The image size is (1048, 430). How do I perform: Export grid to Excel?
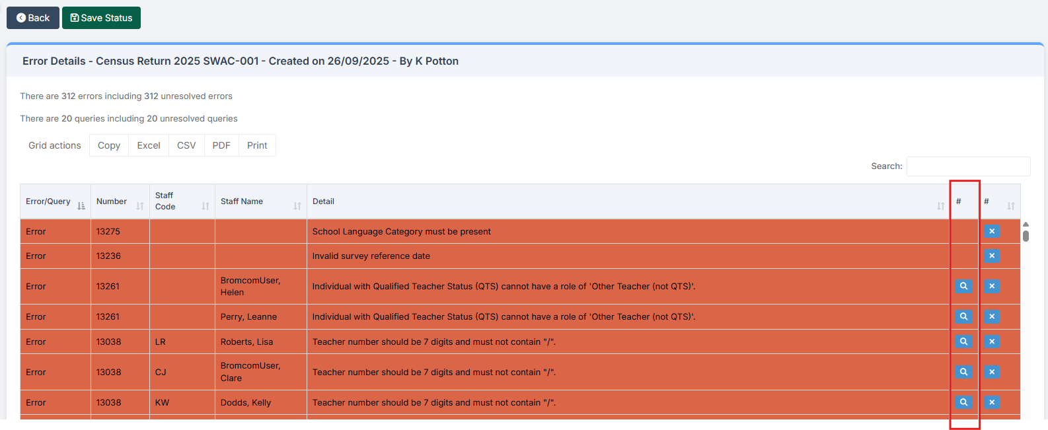(x=149, y=145)
